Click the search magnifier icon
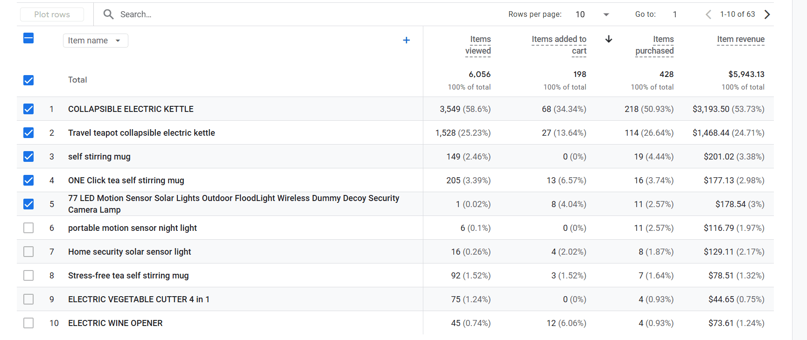Viewport: 807px width, 340px height. [x=108, y=14]
